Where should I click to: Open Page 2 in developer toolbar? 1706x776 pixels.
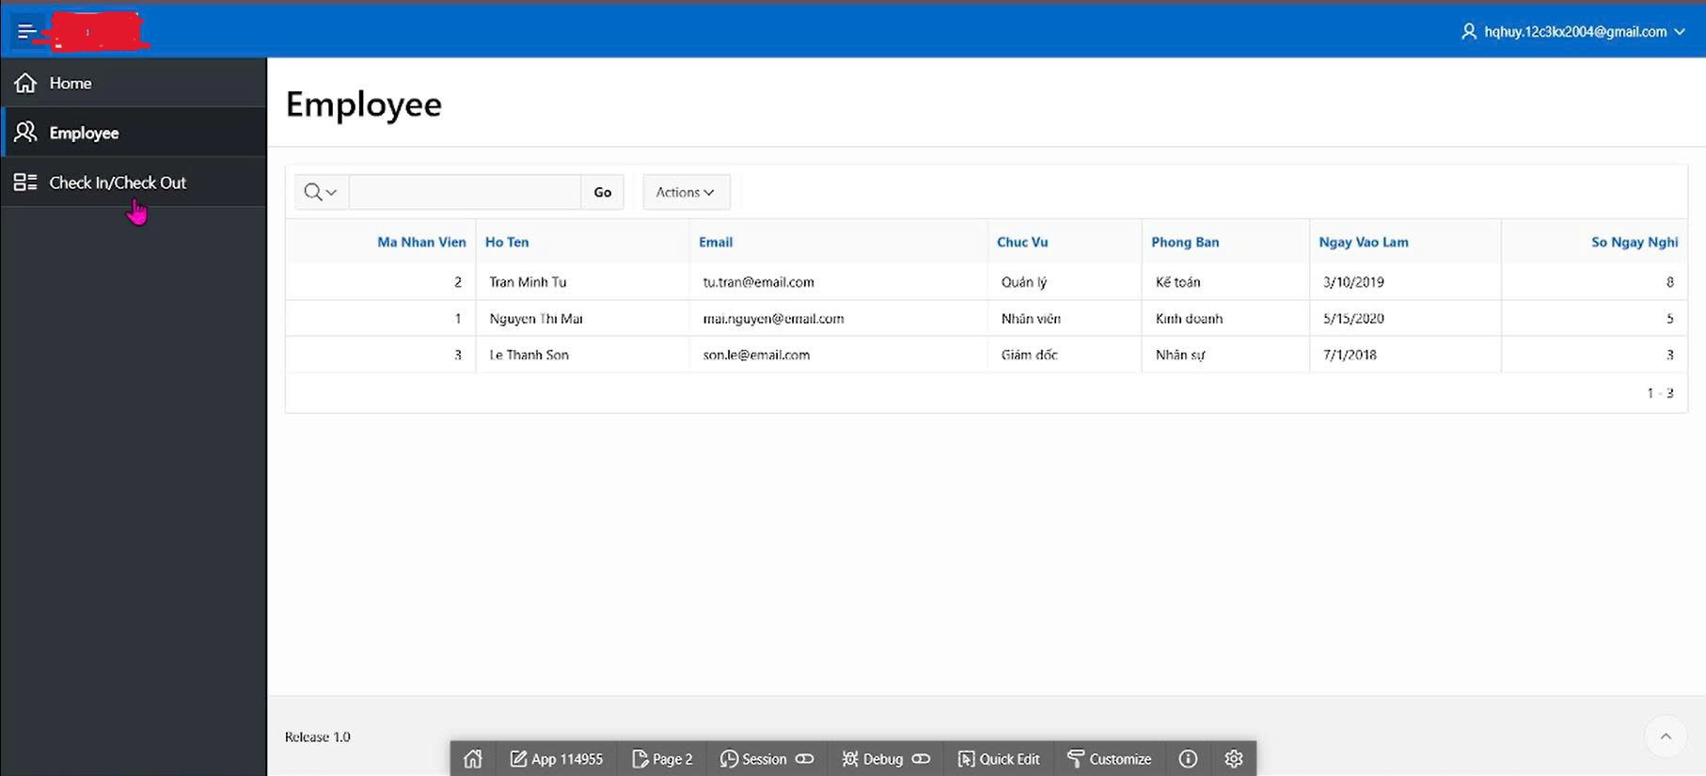point(663,759)
